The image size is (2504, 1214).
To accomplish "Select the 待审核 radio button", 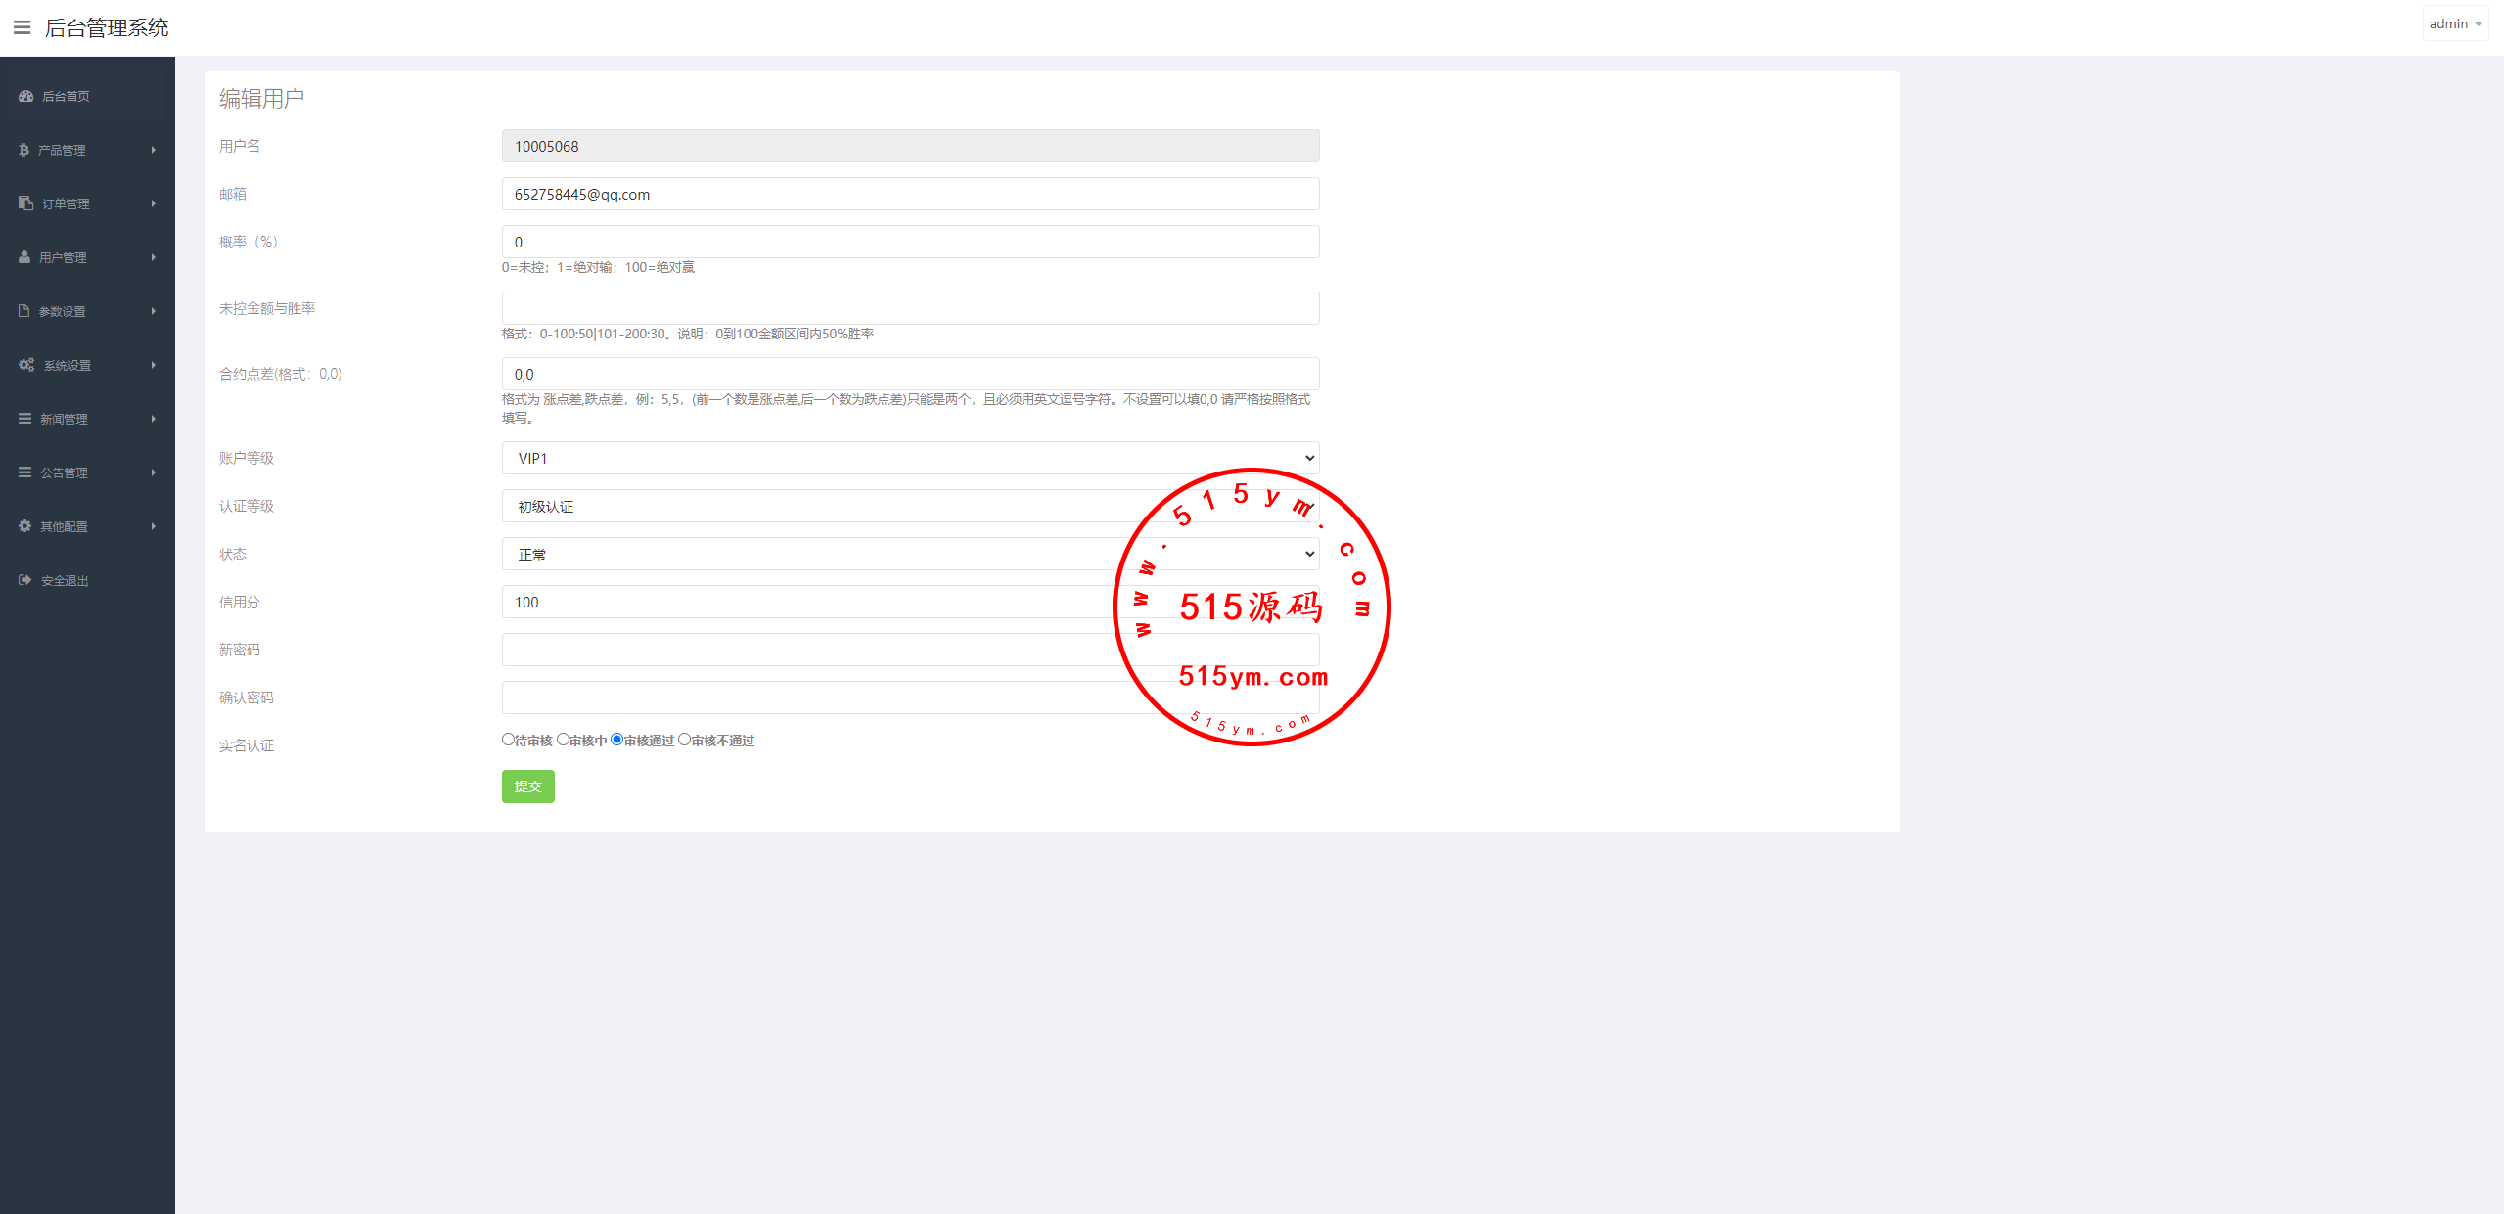I will [508, 740].
